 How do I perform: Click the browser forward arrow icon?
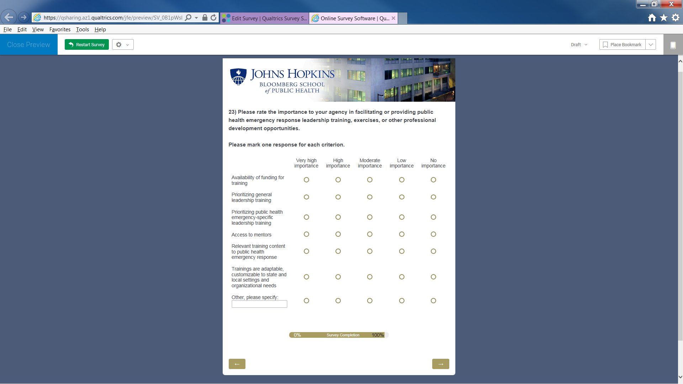point(23,17)
